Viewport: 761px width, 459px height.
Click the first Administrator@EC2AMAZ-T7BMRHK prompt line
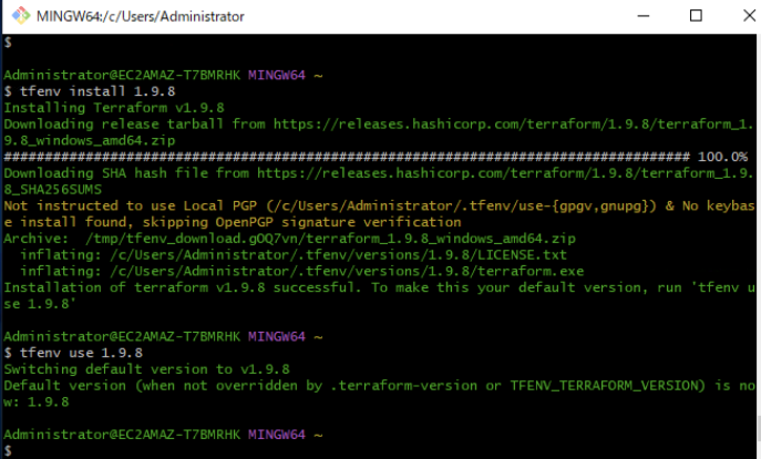point(163,75)
